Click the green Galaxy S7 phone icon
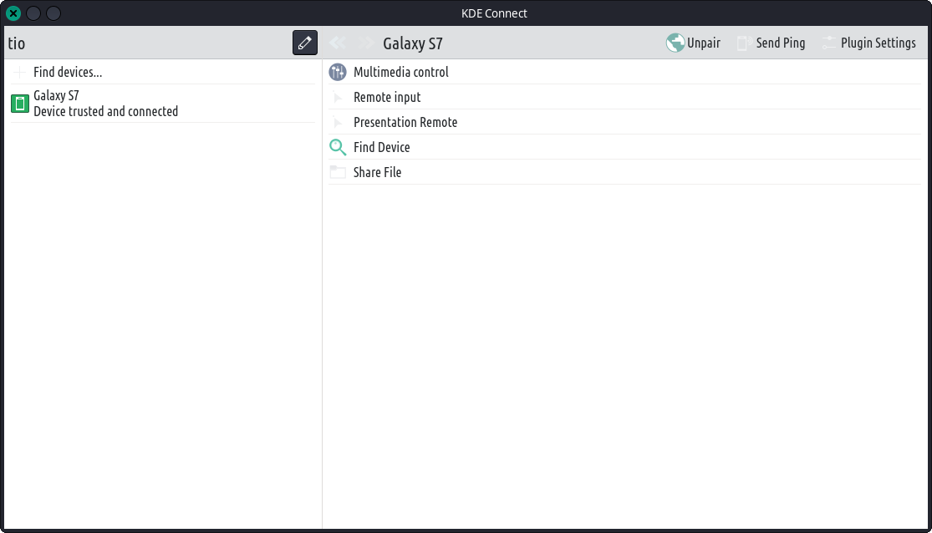 (19, 104)
